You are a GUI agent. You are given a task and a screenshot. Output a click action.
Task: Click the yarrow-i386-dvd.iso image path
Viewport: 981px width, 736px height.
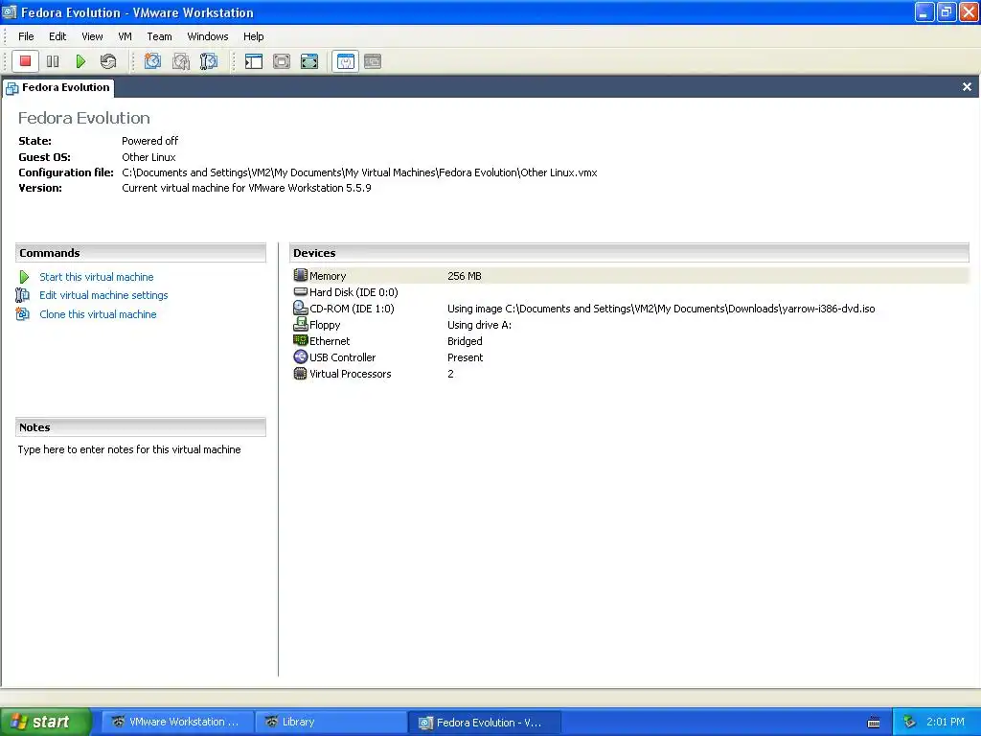661,309
